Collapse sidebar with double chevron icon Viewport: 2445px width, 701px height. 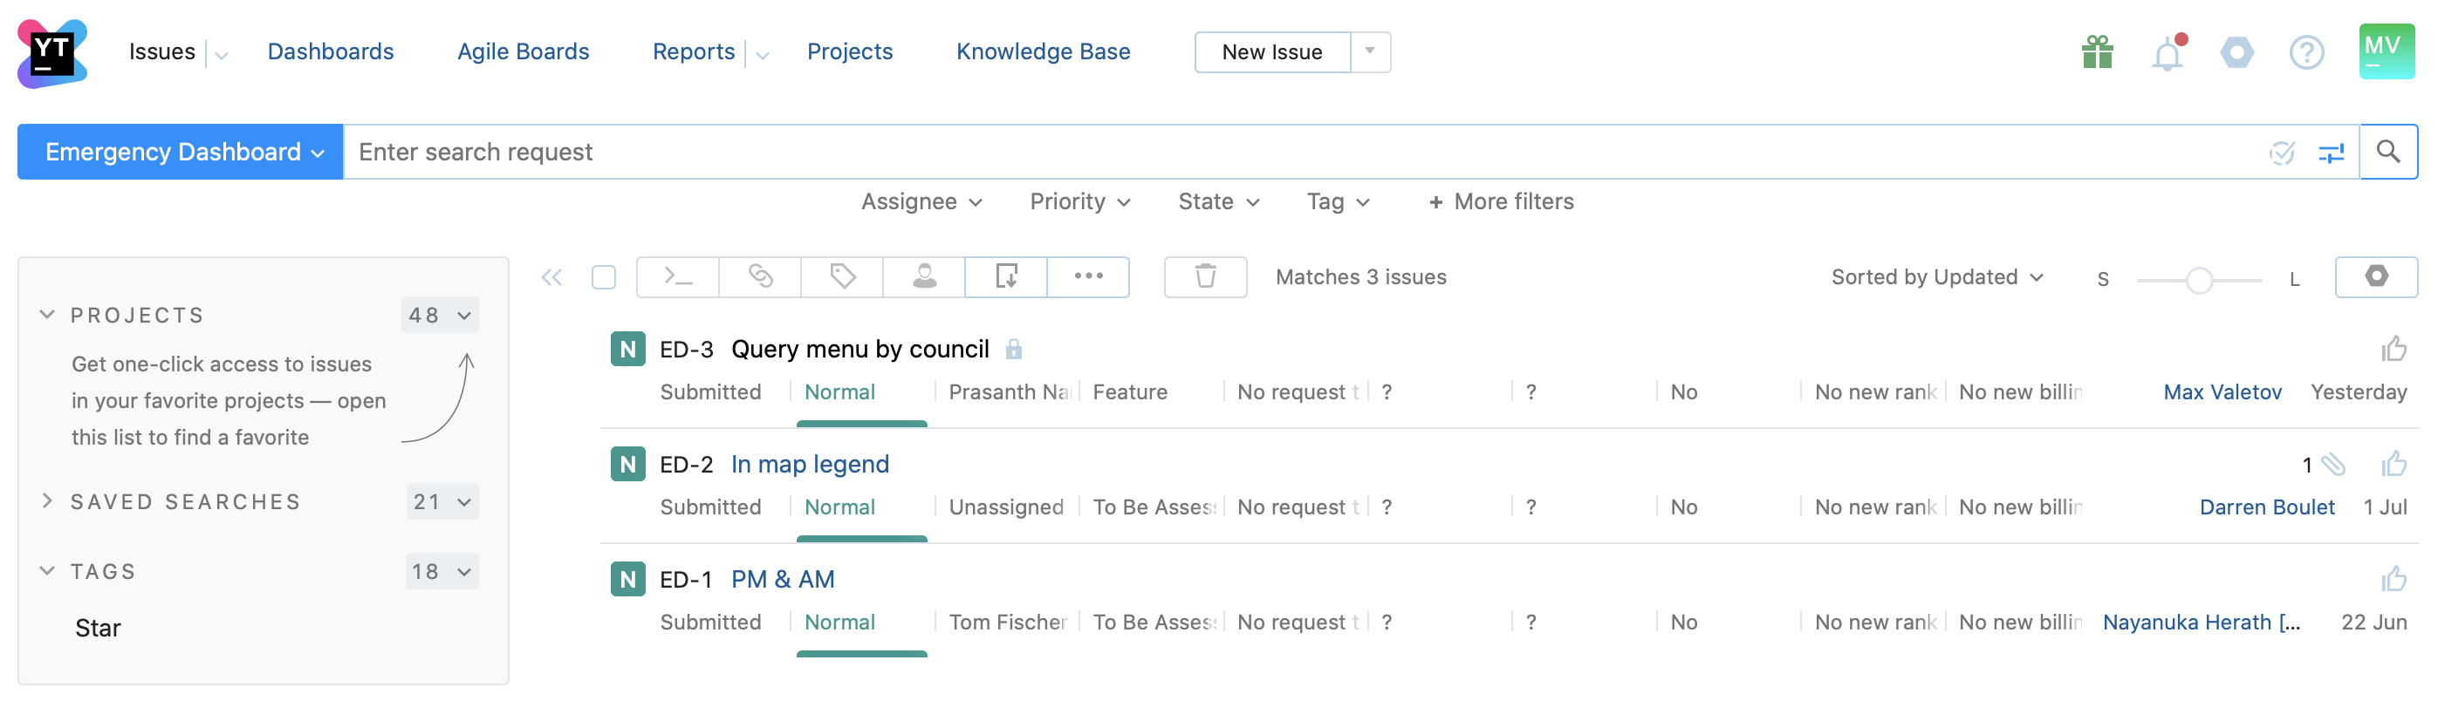551,278
